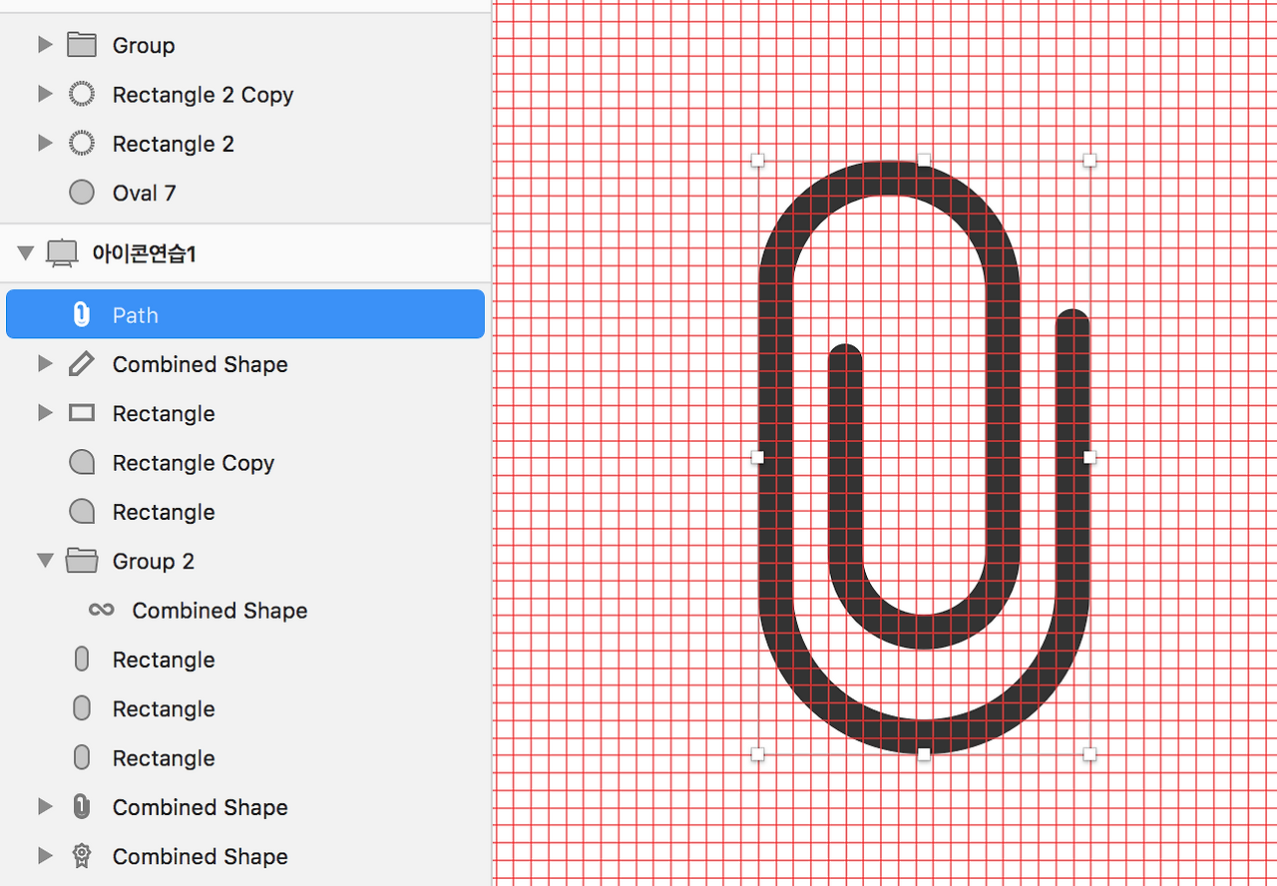The image size is (1277, 886).
Task: Click the bottom-center selection handle of the paperclip
Action: pyautogui.click(x=924, y=754)
